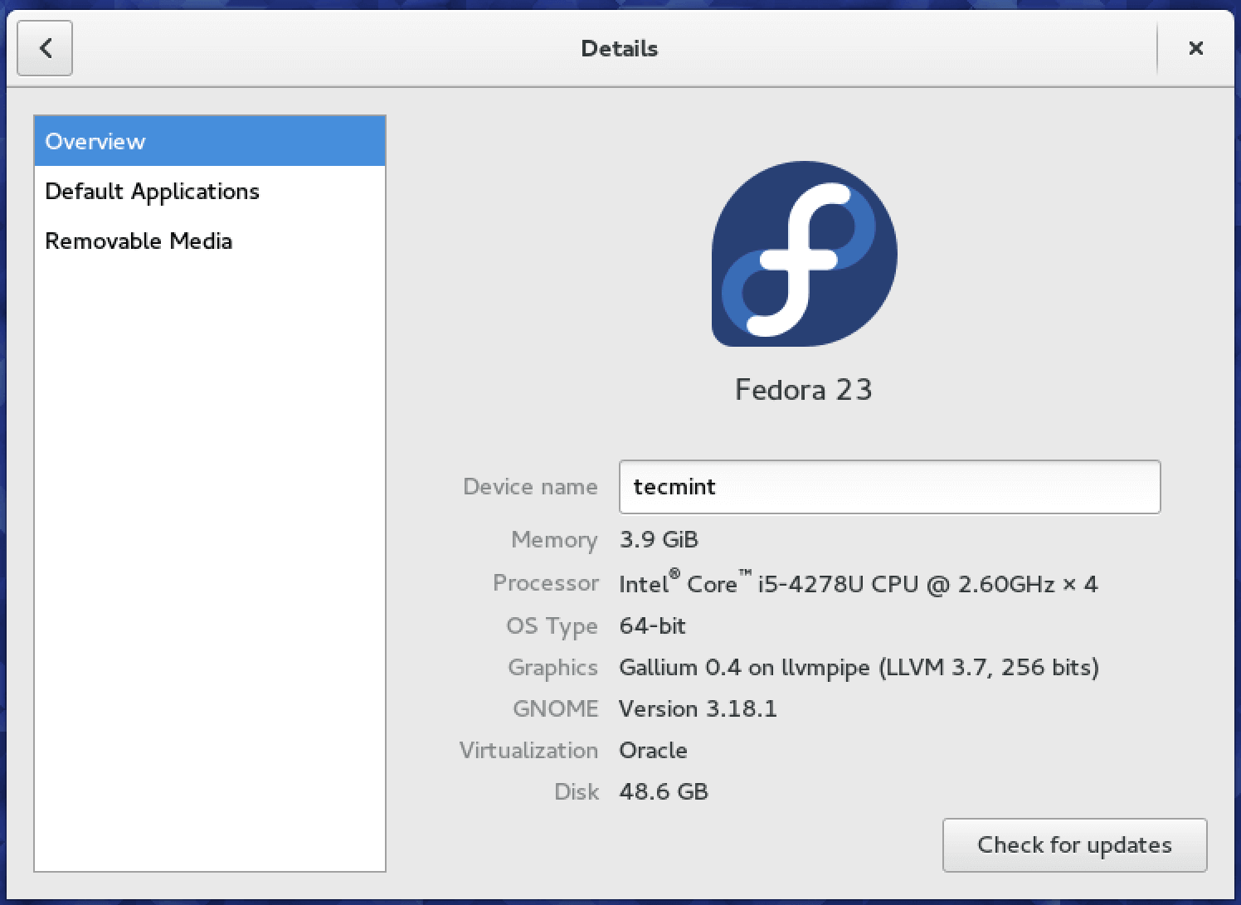
Task: Click the Fedora logo
Action: point(804,253)
